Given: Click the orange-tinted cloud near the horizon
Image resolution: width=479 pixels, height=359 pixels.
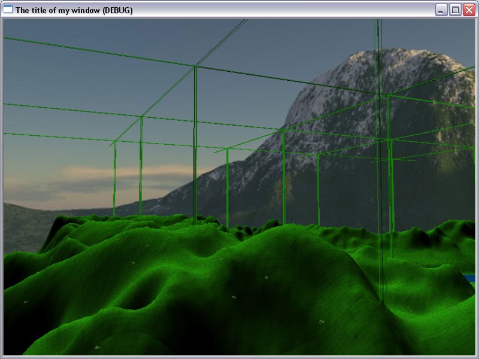Looking at the screenshot, I should coord(132,174).
